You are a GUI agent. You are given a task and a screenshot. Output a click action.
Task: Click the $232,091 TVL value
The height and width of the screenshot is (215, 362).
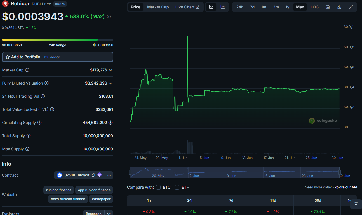pos(104,109)
